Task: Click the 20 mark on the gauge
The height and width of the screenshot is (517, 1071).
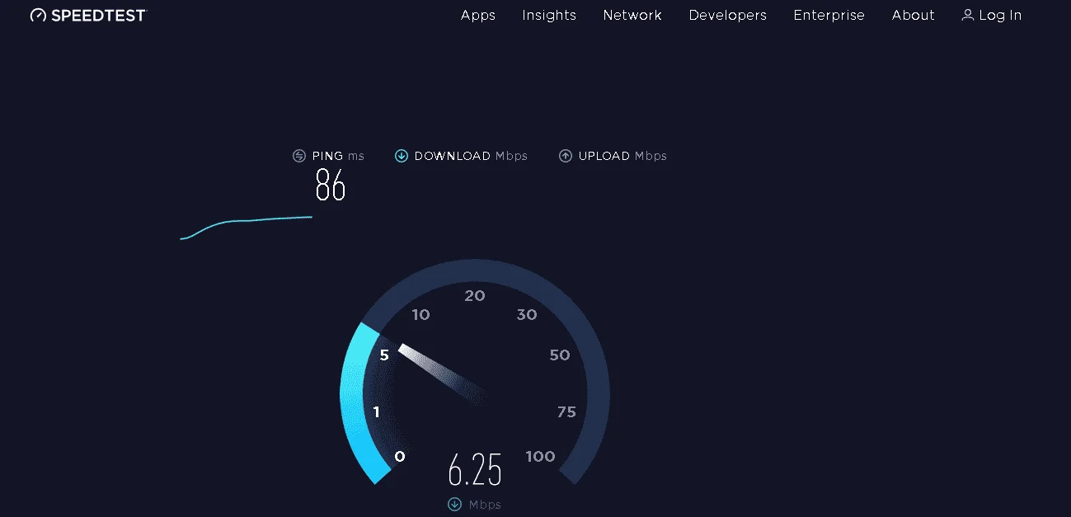Action: [x=475, y=296]
